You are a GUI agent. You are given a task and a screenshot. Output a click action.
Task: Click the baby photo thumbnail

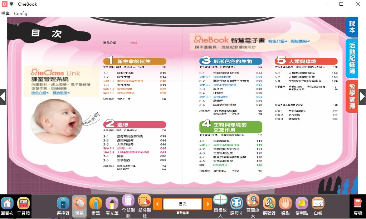click(57, 121)
